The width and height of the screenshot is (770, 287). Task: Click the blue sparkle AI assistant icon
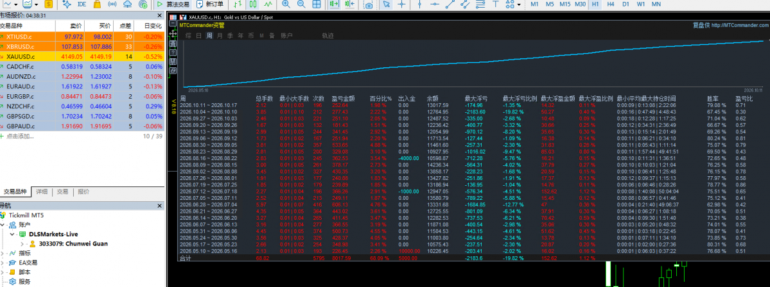(67, 4)
